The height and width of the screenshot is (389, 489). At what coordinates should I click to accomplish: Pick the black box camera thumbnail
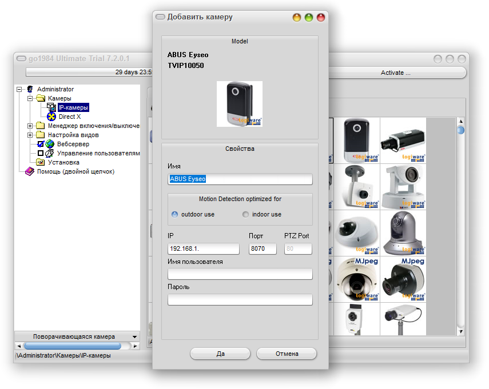403,141
